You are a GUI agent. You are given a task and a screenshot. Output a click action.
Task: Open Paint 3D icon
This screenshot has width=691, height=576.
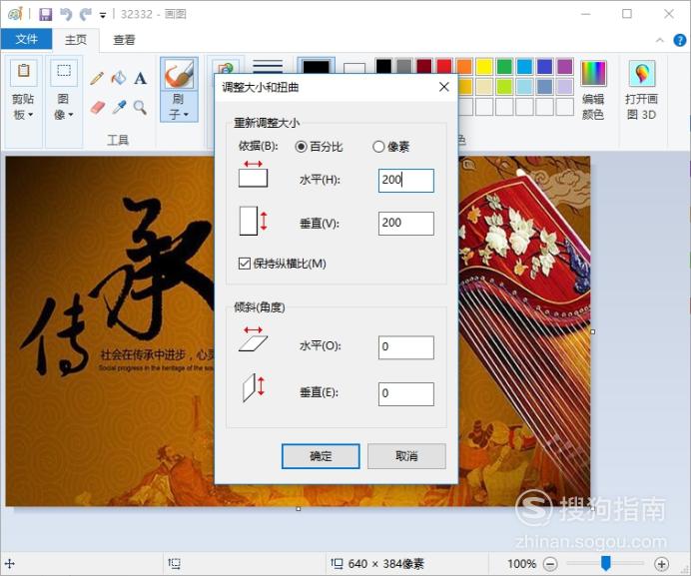coord(642,73)
